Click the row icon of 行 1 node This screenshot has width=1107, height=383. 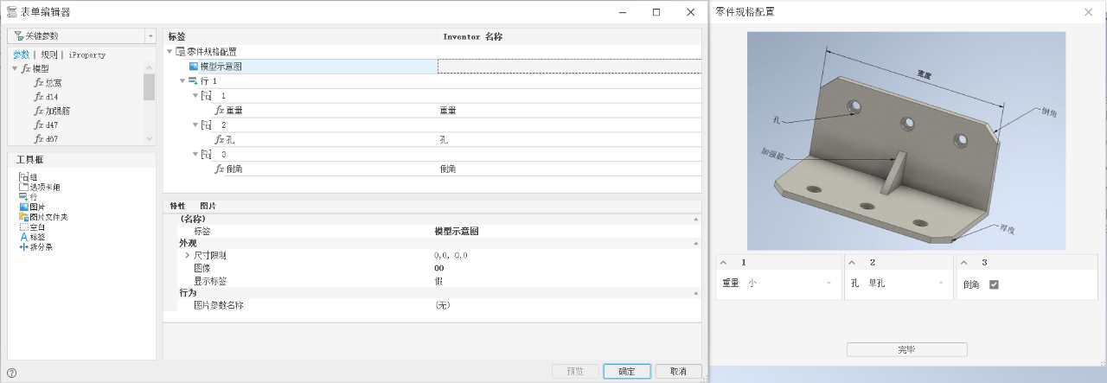193,80
